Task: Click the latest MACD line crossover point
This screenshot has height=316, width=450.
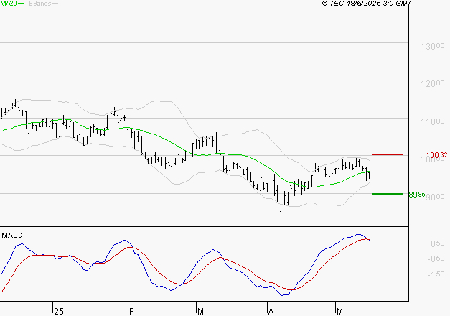Action: [367, 238]
